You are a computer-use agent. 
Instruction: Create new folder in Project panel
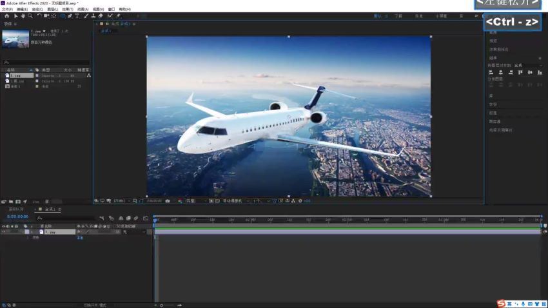click(11, 201)
